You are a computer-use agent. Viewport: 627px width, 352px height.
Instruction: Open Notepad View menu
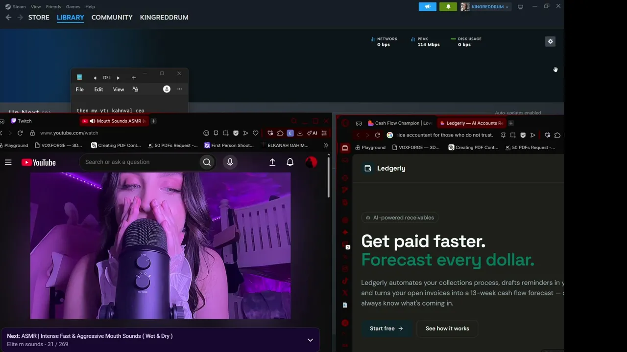[119, 89]
